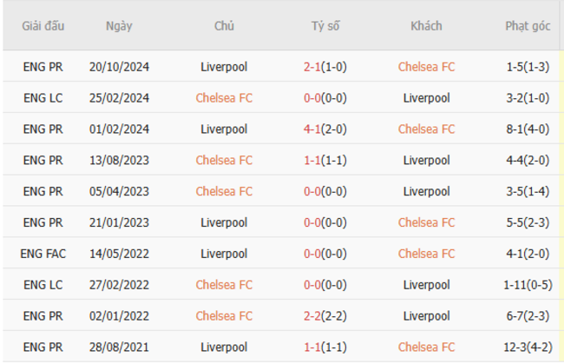Viewport: 564px width, 364px height.
Task: Select the date 28/08/2021
Action: [x=119, y=347]
